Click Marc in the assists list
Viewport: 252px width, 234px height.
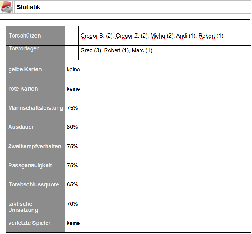(x=138, y=50)
